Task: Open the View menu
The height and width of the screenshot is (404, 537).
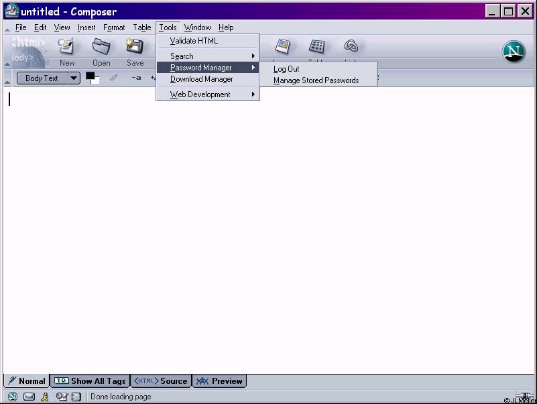Action: pos(62,27)
